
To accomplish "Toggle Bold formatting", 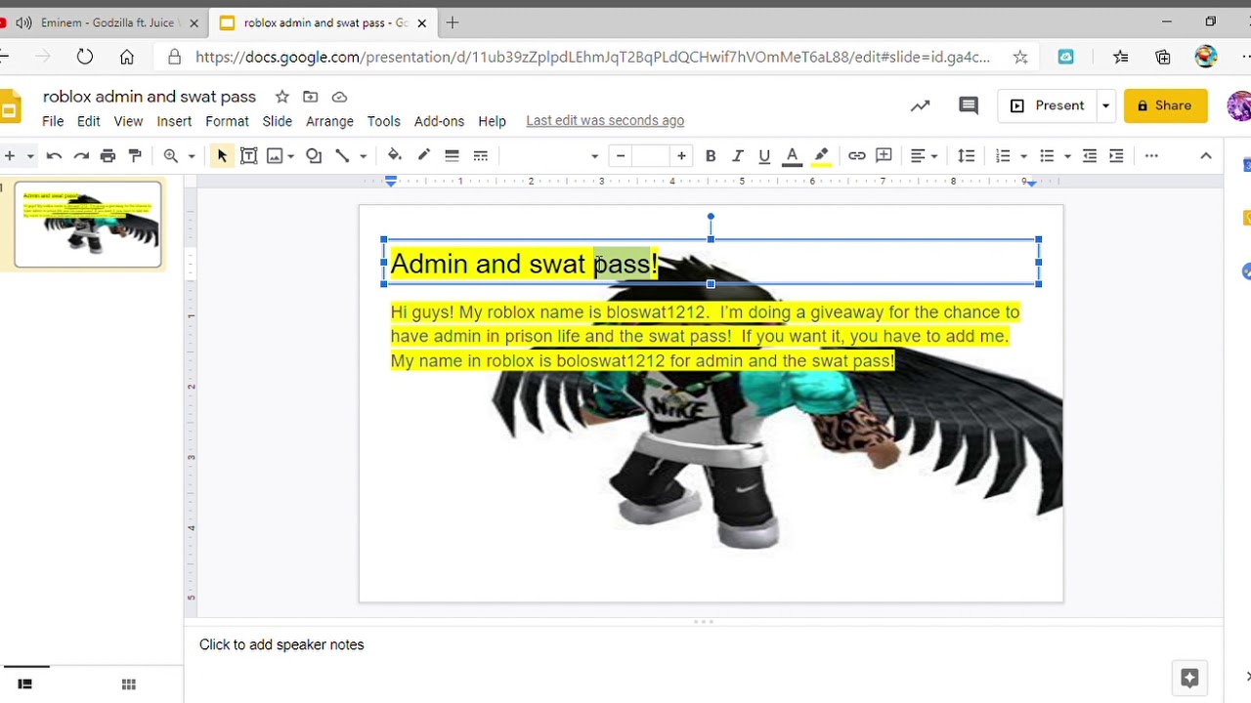I will pyautogui.click(x=711, y=155).
